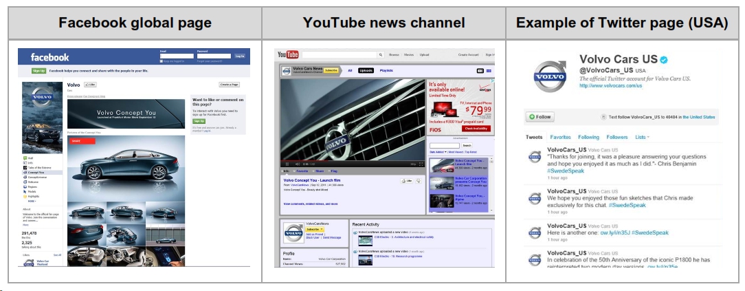Open Tales of the Extreme in Facebook sidebar
745x291 pixels.
click(37, 167)
